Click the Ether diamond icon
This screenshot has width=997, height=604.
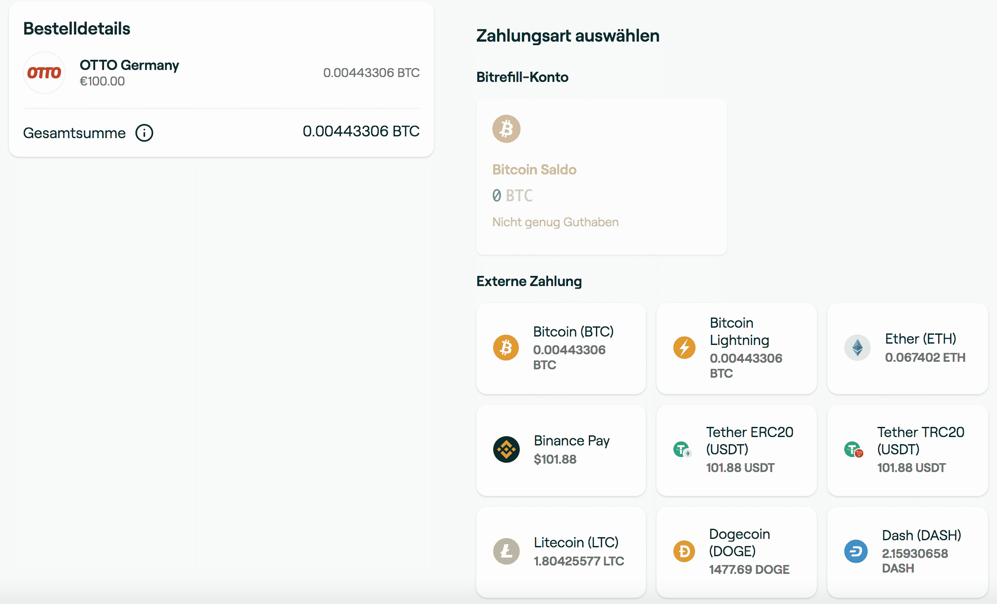[857, 348]
